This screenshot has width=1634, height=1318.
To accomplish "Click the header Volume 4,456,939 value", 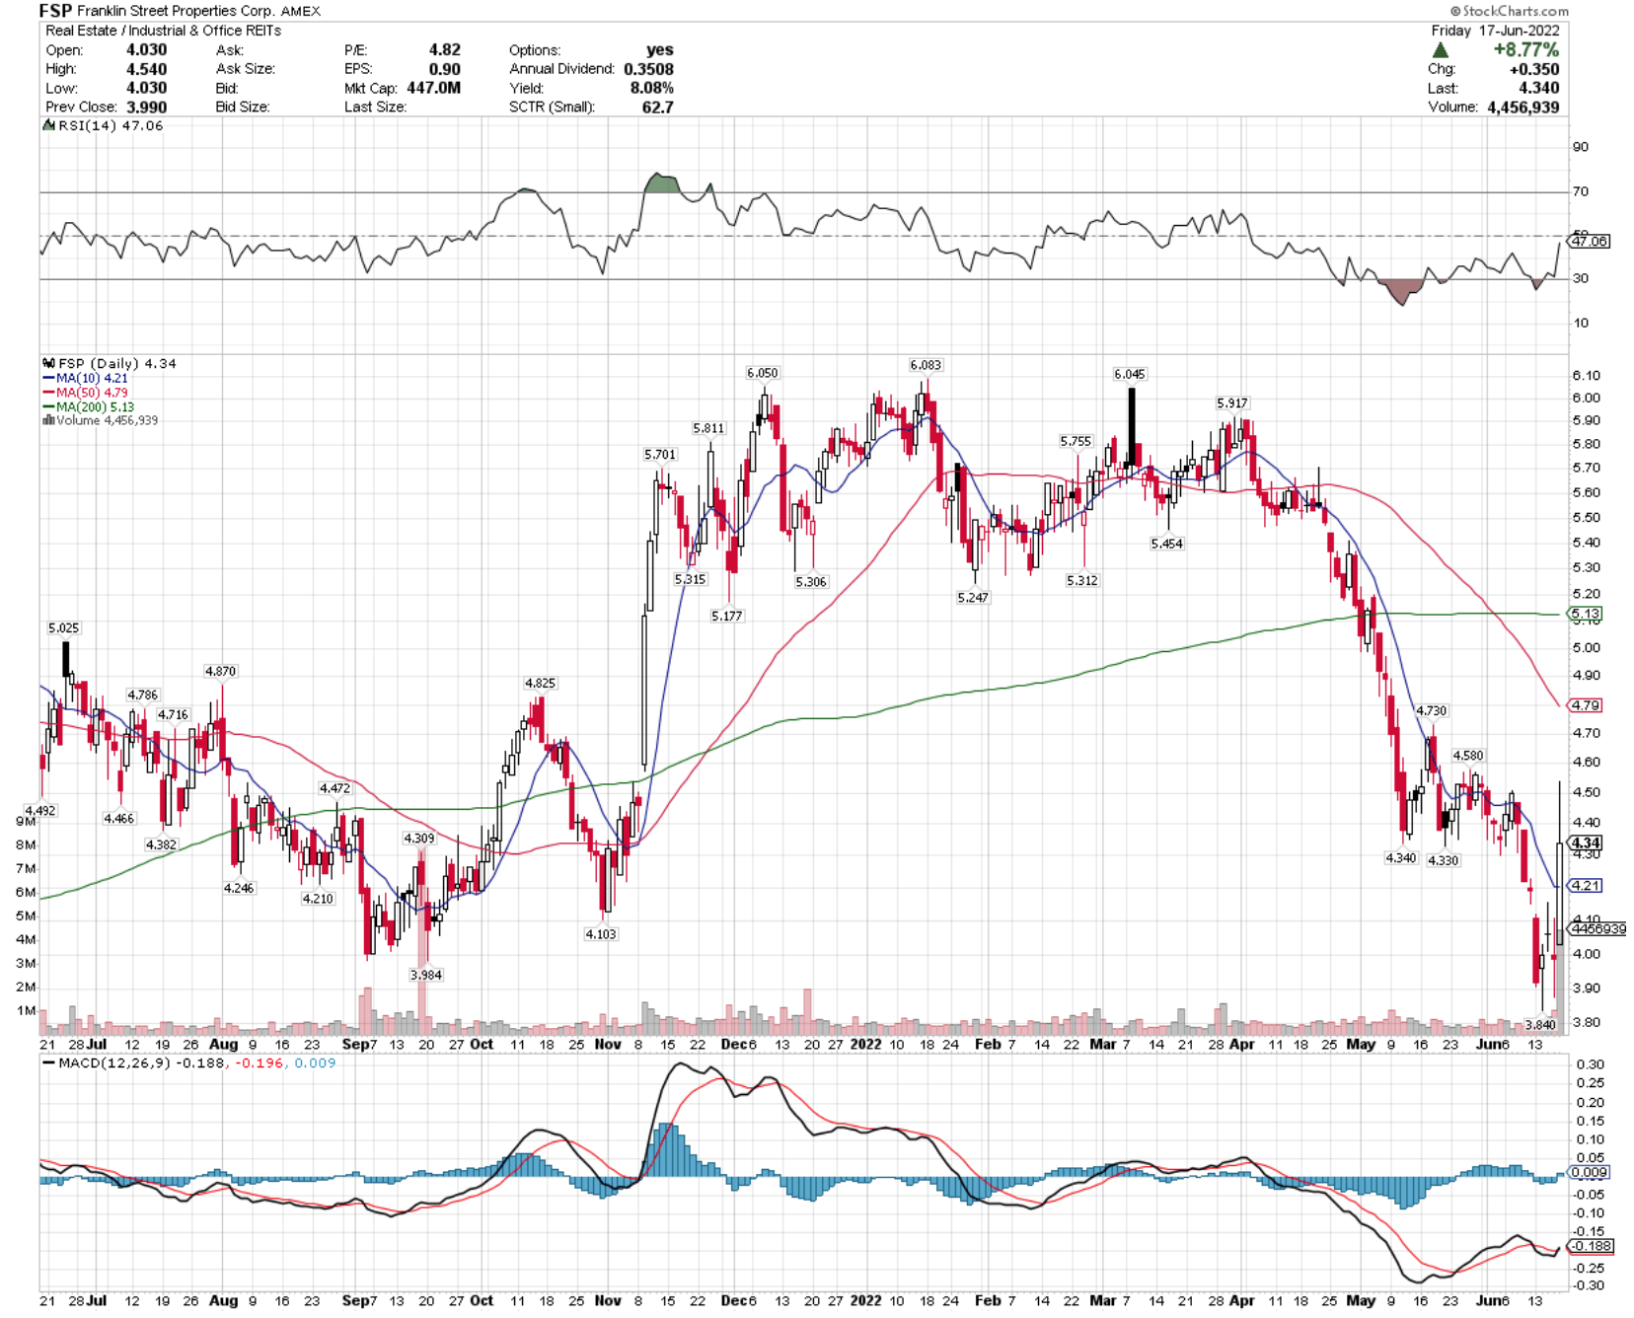I will pyautogui.click(x=1523, y=107).
